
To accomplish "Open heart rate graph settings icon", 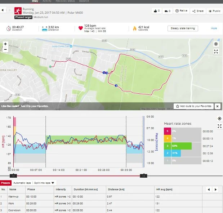I will click(x=219, y=119).
